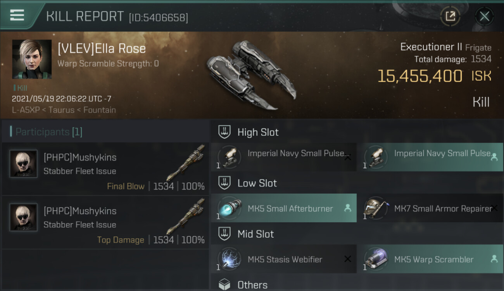
Task: Click the first Imperial Navy Small Pulse icon
Action: [230, 157]
